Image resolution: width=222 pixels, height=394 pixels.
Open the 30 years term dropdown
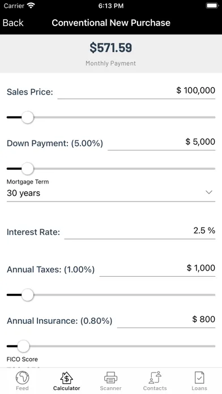pyautogui.click(x=111, y=193)
